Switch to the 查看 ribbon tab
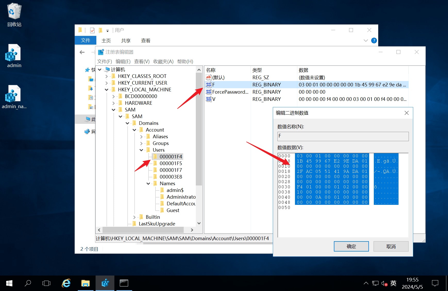Image resolution: width=448 pixels, height=291 pixels. 146,41
